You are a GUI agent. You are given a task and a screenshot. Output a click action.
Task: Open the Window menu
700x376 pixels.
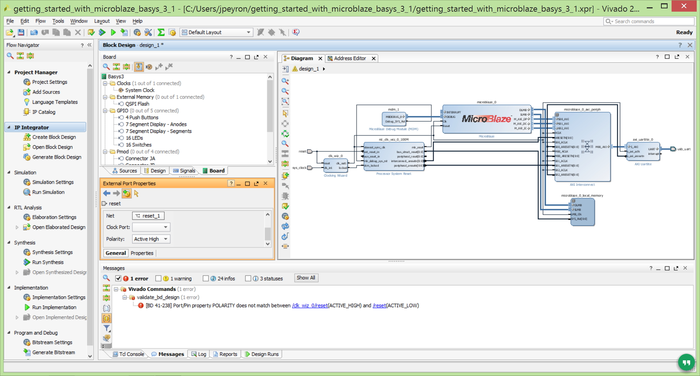[x=79, y=21]
